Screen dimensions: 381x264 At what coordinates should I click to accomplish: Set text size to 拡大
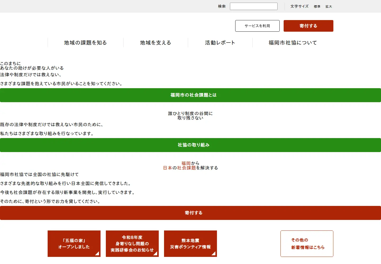pyautogui.click(x=329, y=7)
